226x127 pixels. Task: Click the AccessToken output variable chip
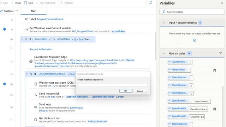(118, 31)
